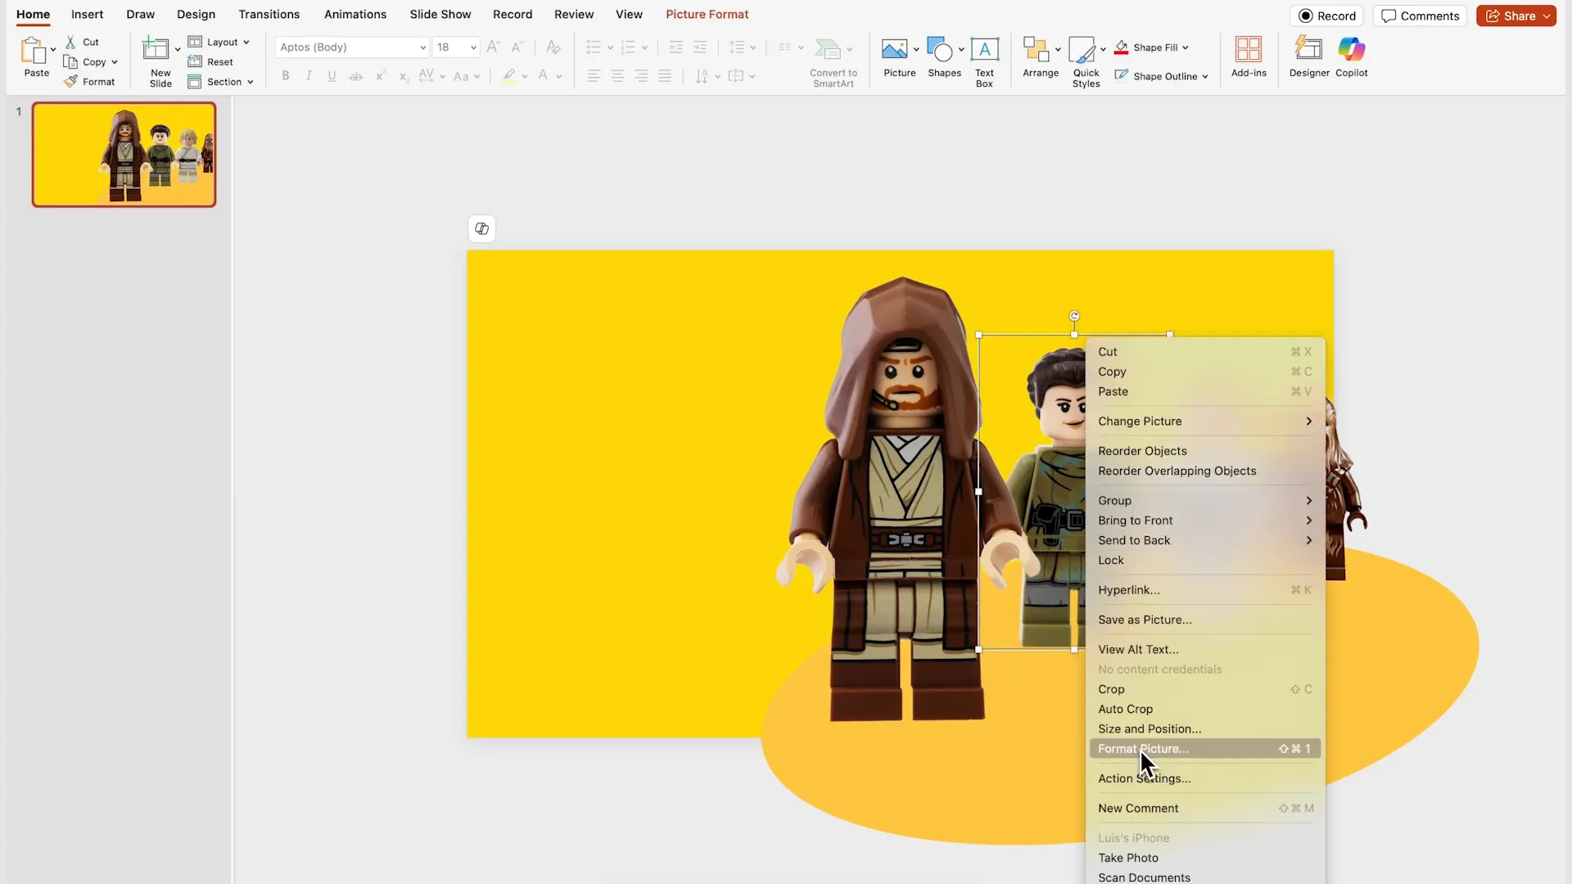Viewport: 1572px width, 884px height.
Task: Click the picture rotation handle
Action: pos(1074,316)
